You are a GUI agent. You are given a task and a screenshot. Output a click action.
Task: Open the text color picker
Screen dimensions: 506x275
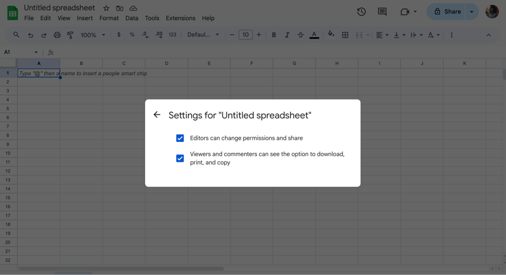click(x=314, y=35)
